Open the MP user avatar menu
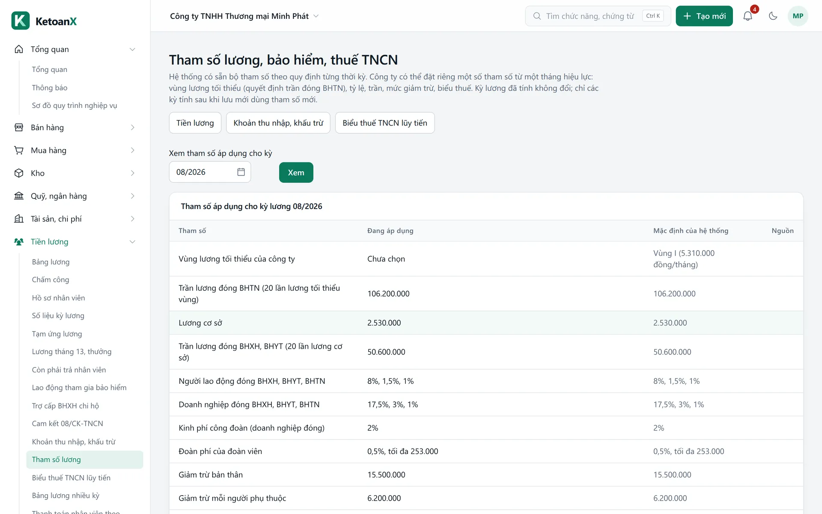The height and width of the screenshot is (514, 822). pyautogui.click(x=798, y=16)
